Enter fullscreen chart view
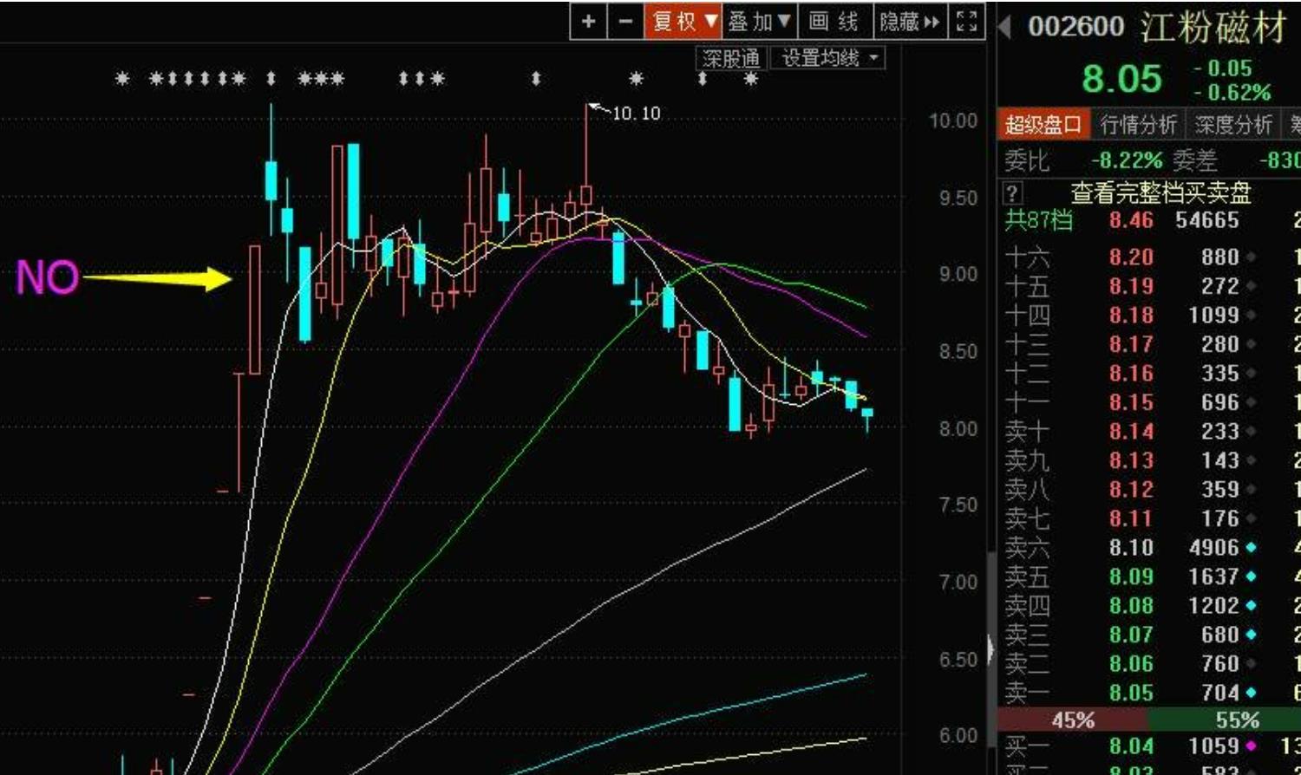 [967, 22]
